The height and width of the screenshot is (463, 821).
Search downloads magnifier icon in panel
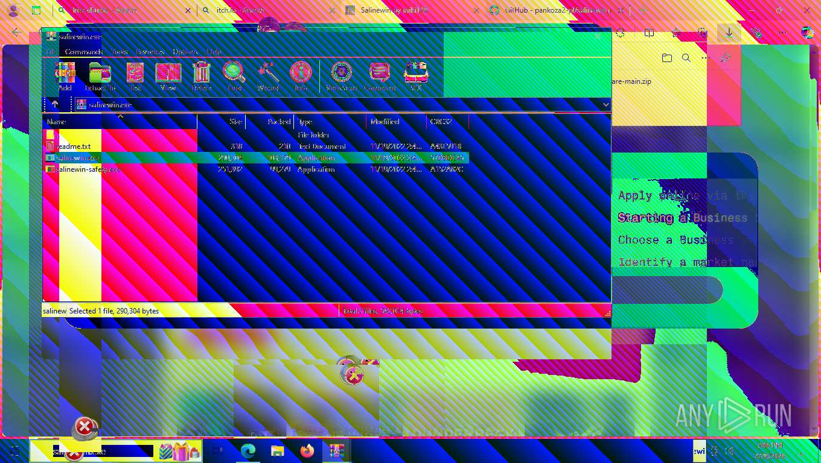[x=686, y=58]
